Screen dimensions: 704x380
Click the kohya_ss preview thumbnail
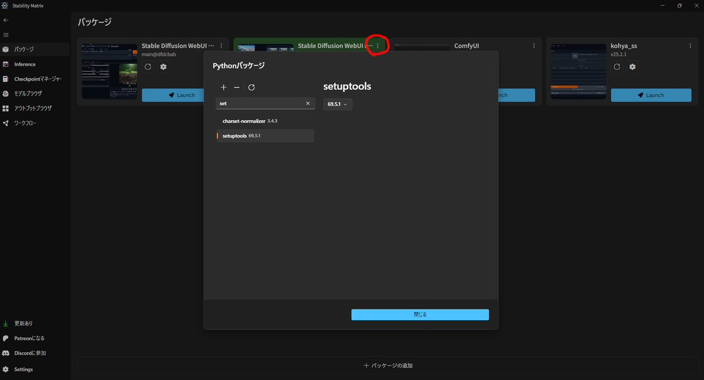coord(578,72)
